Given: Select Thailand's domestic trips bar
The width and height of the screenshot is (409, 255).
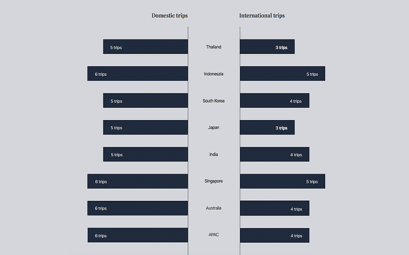Looking at the screenshot, I should (x=146, y=47).
